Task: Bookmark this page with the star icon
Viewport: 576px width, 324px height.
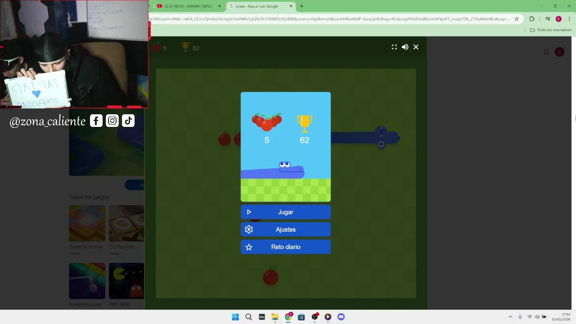Action: [517, 19]
